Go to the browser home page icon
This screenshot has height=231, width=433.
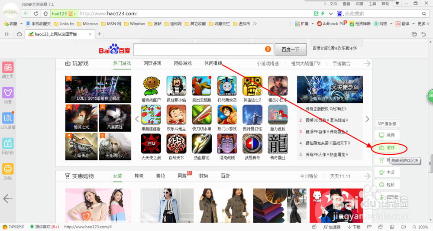[x=45, y=13]
